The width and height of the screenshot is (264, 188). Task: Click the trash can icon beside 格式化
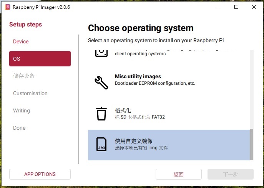pos(101,114)
